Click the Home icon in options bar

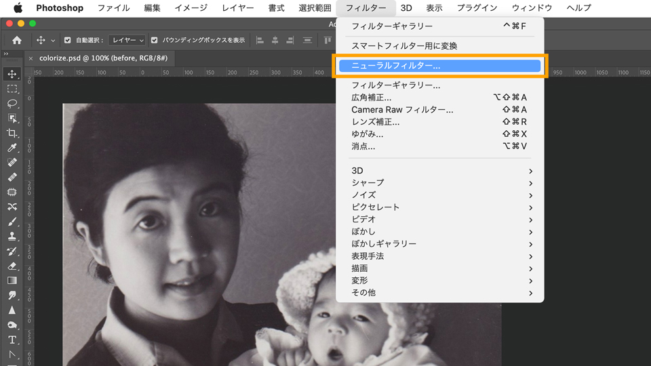[x=17, y=40]
